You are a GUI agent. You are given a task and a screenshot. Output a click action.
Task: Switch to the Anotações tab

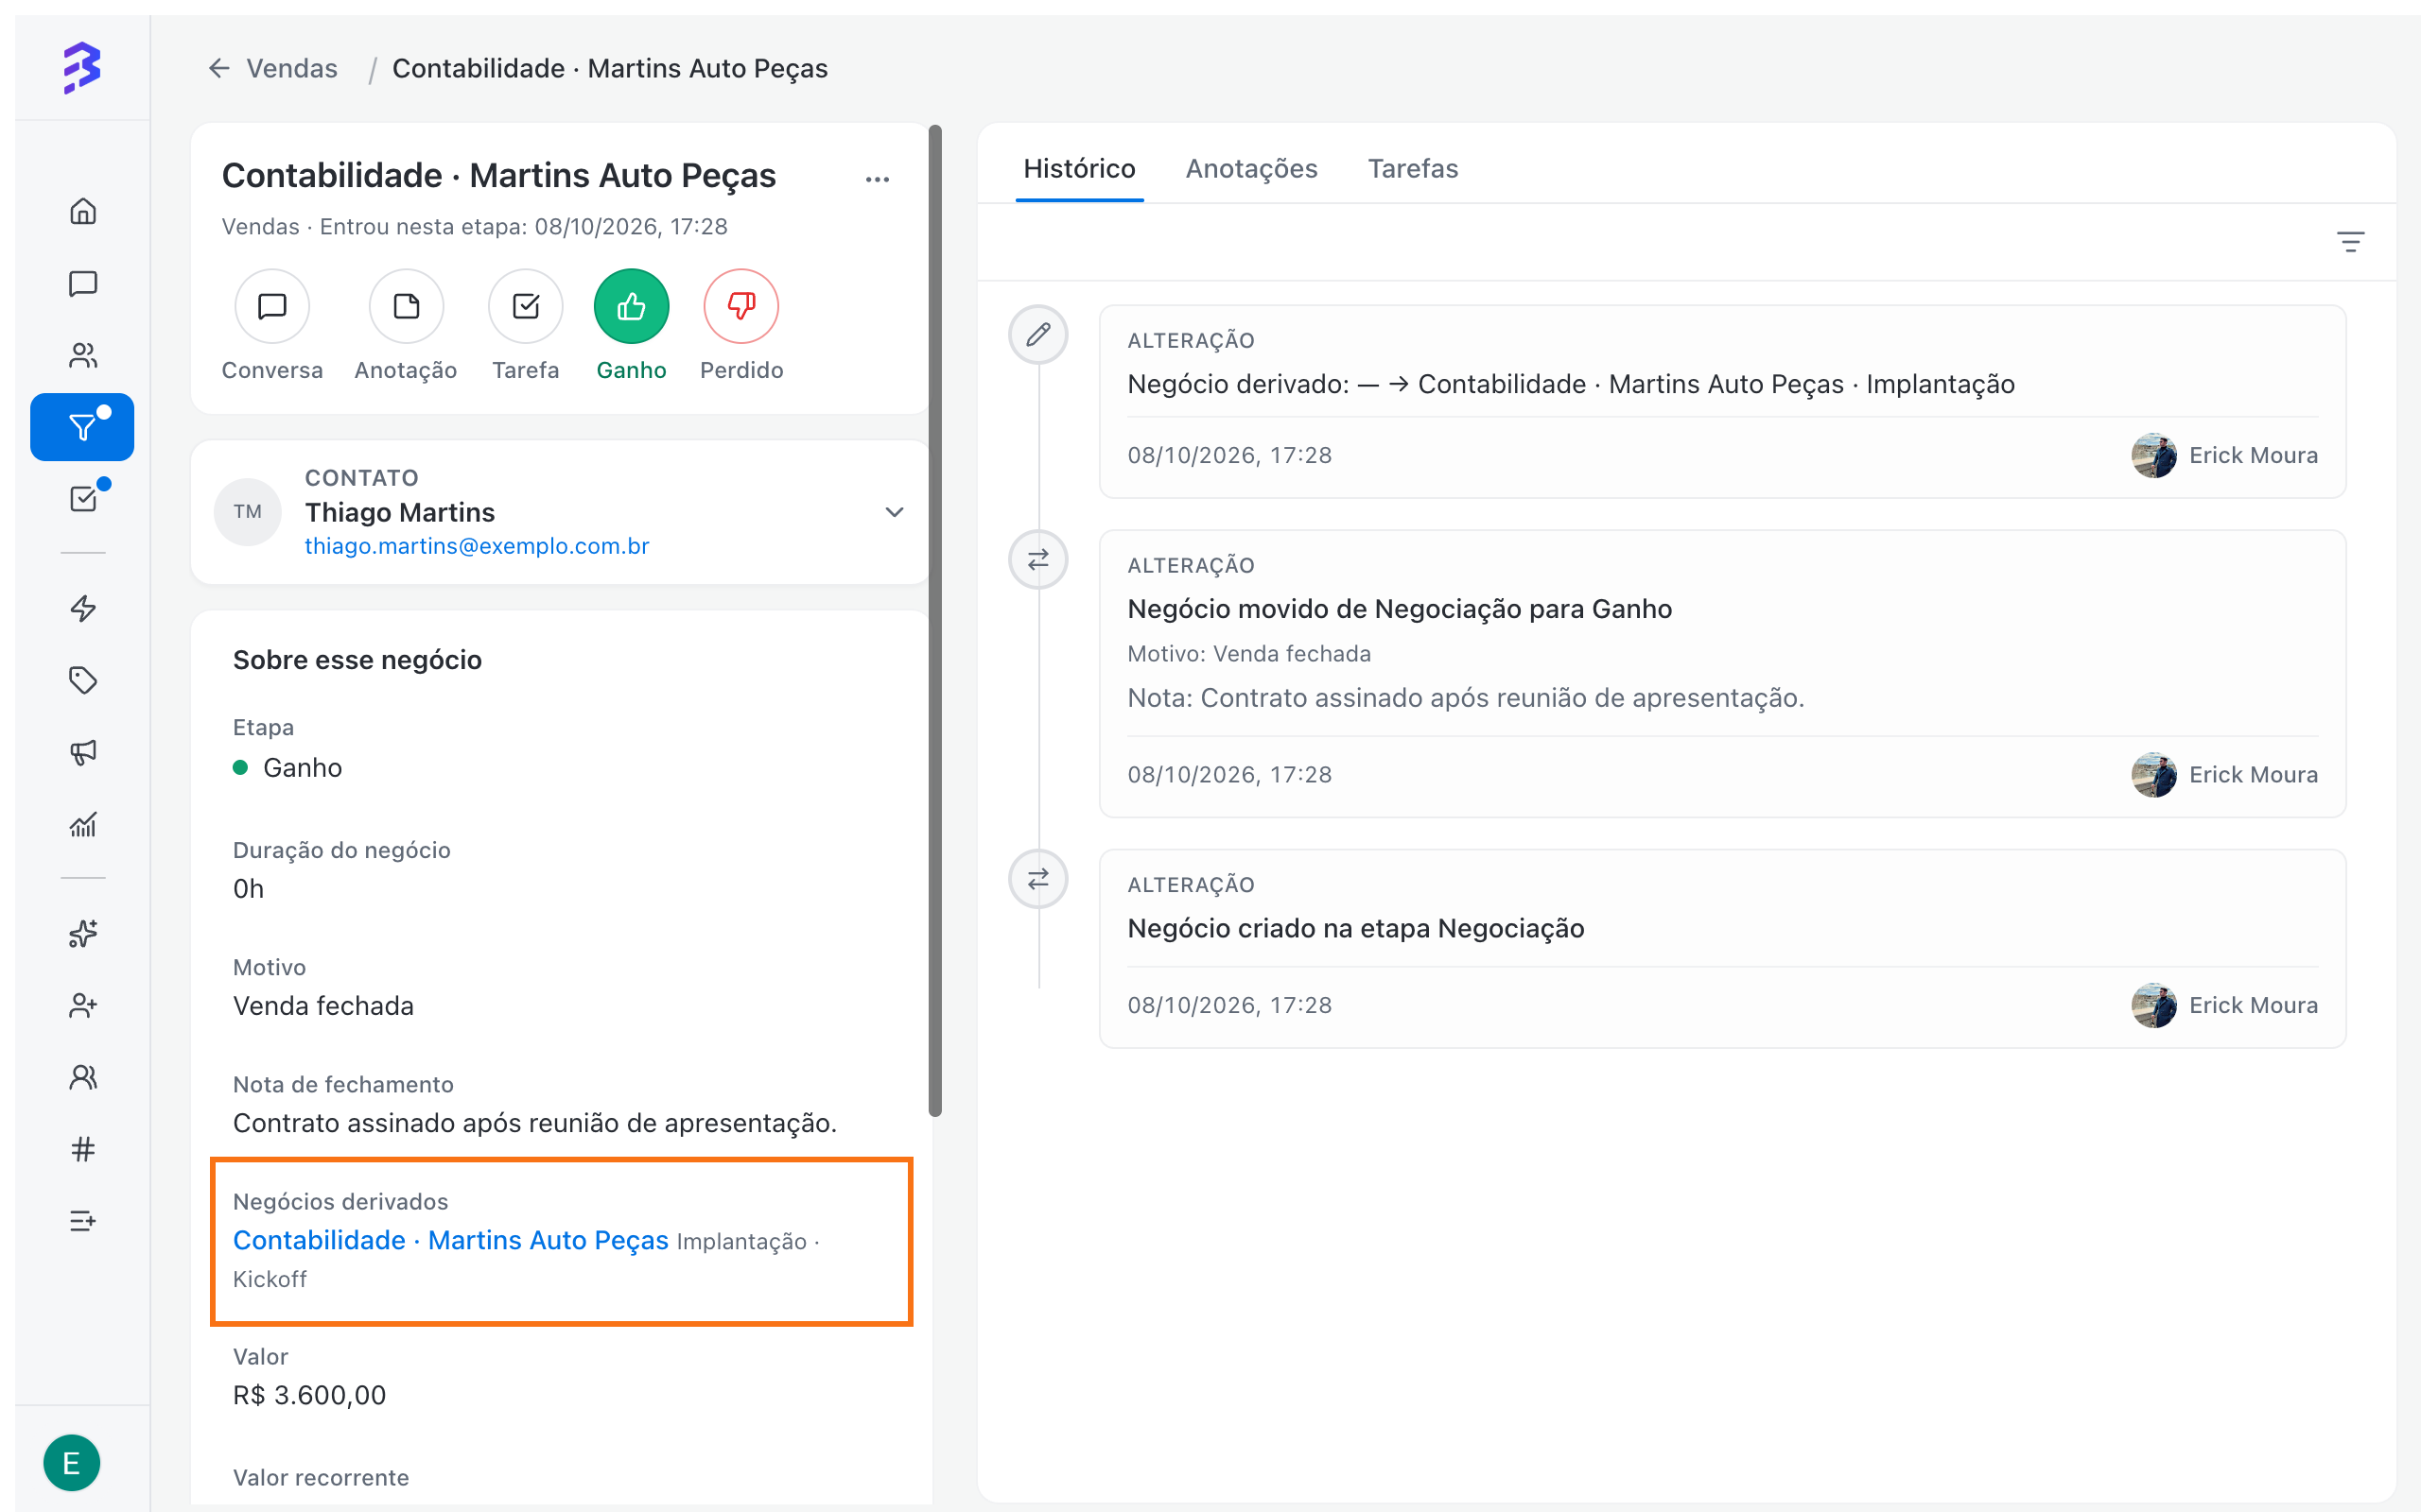(x=1251, y=168)
